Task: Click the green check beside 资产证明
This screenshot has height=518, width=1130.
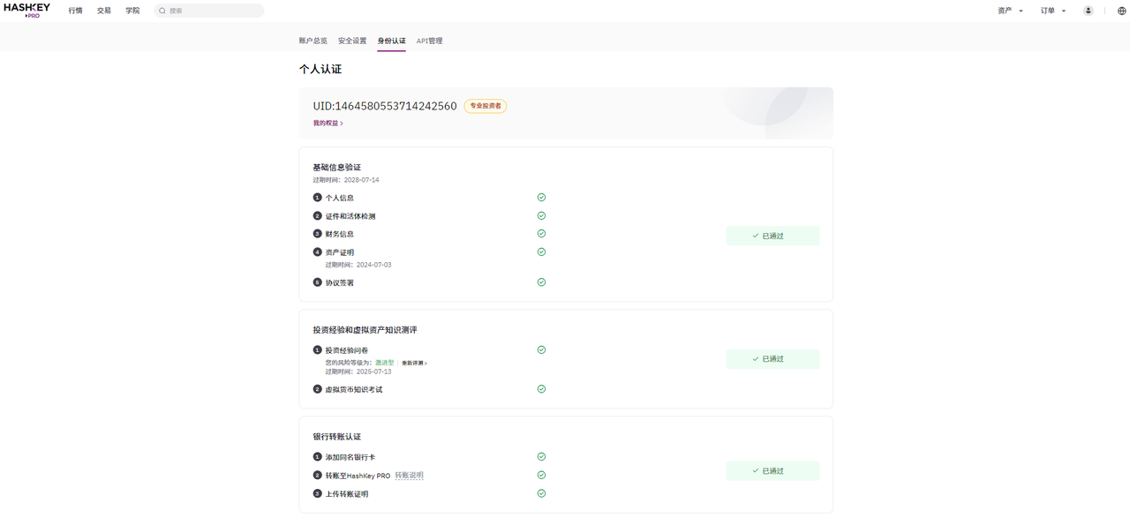Action: [x=541, y=251]
